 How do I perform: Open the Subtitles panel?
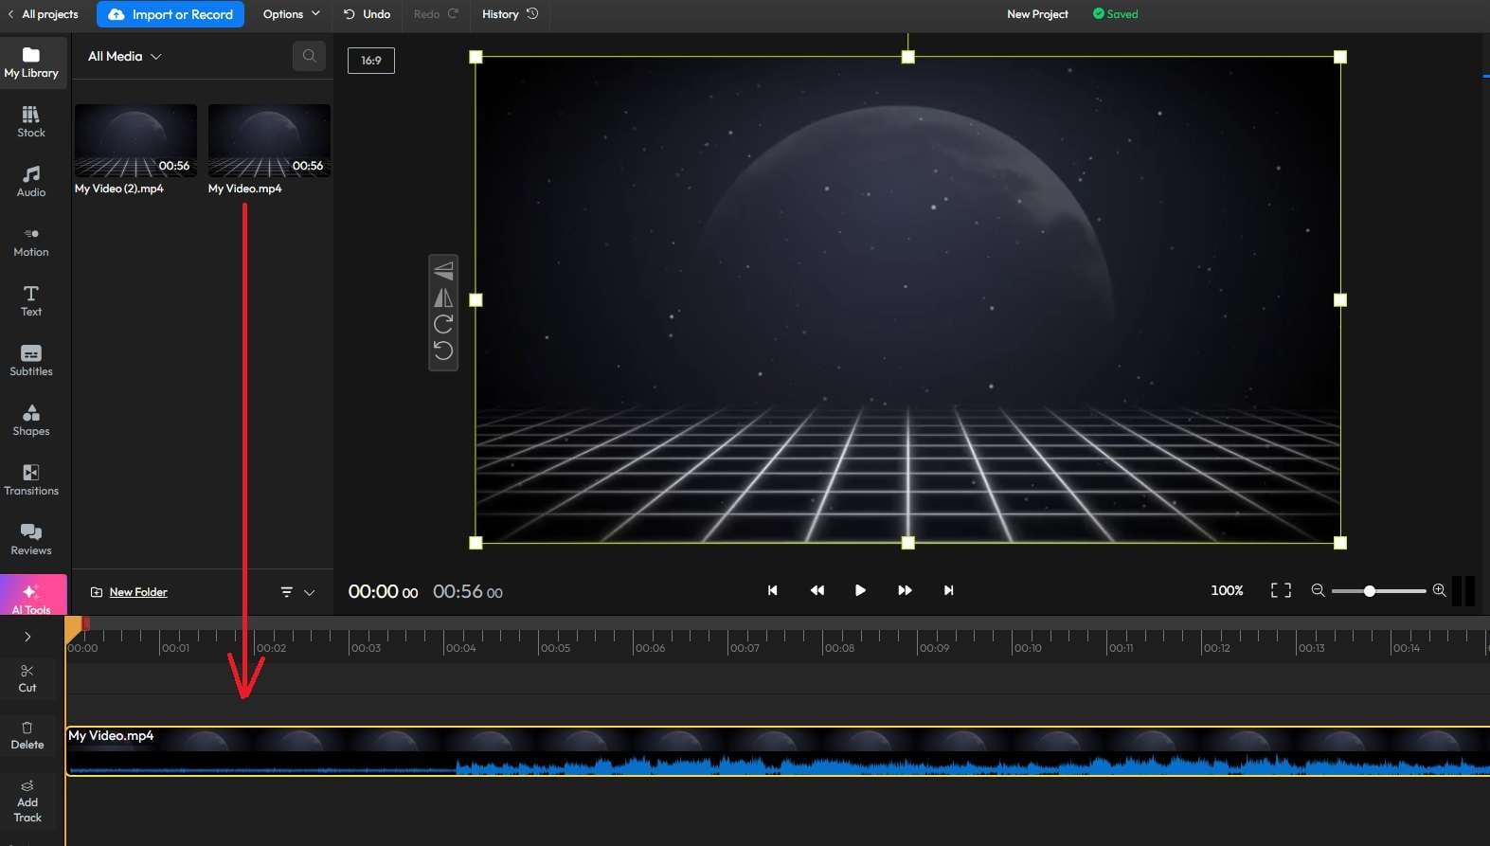coord(31,361)
